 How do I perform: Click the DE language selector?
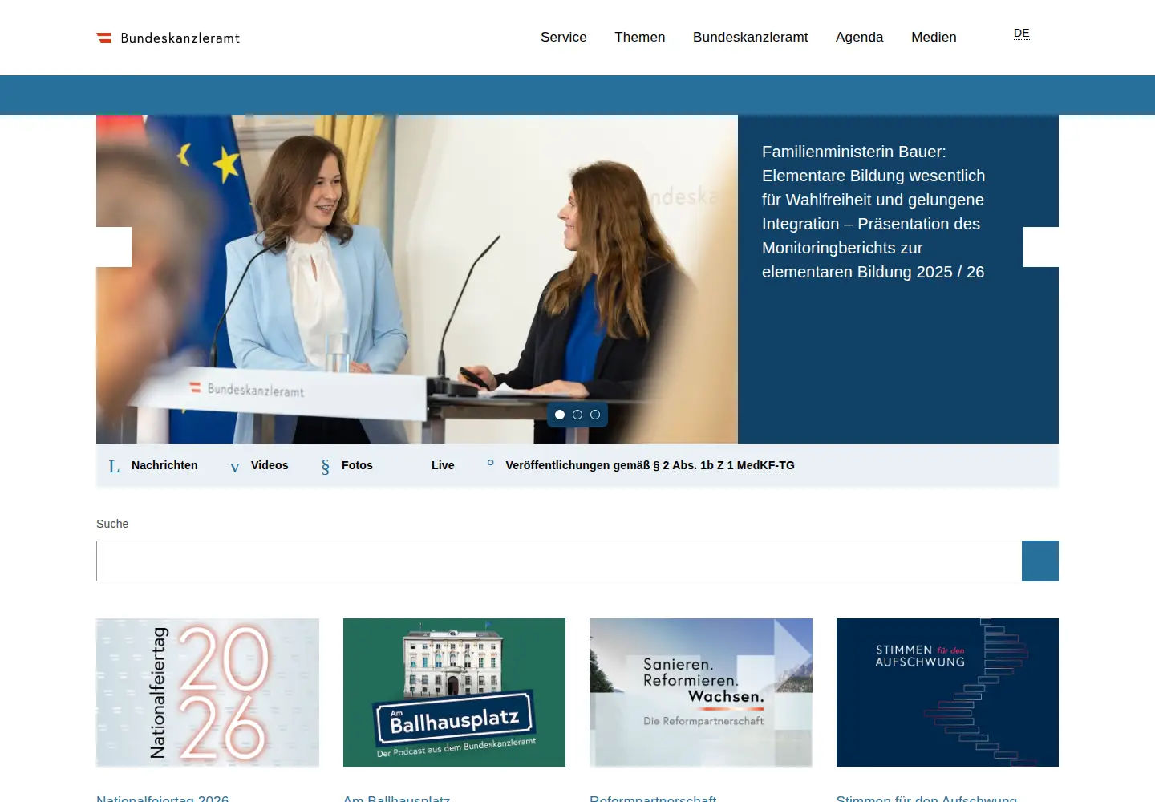coord(1022,34)
